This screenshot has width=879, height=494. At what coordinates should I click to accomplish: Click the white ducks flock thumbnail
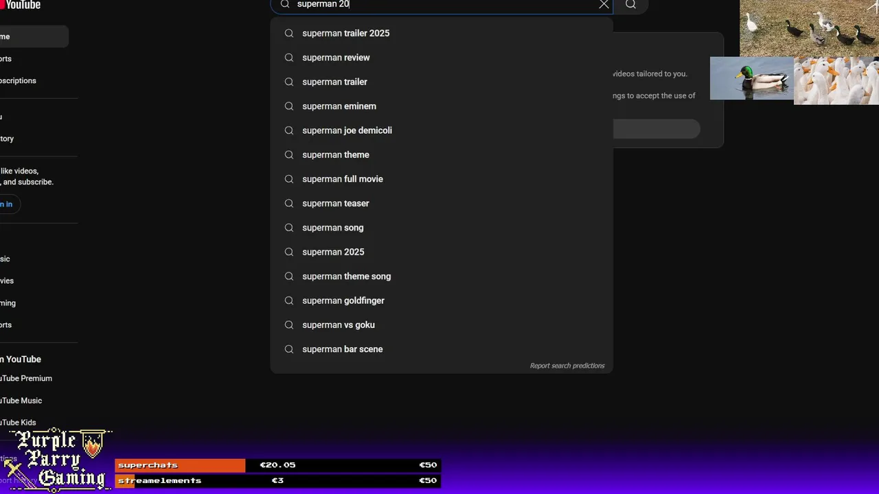(836, 80)
